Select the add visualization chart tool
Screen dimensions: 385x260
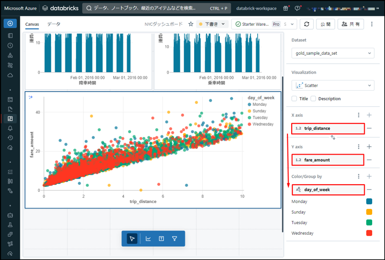pyautogui.click(x=148, y=239)
